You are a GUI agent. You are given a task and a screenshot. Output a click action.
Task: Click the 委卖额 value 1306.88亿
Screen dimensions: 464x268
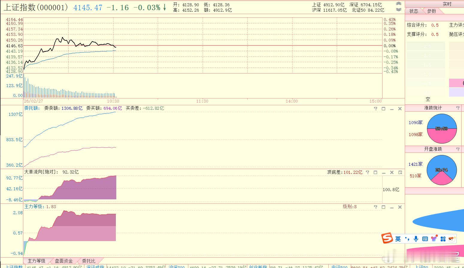click(x=72, y=108)
